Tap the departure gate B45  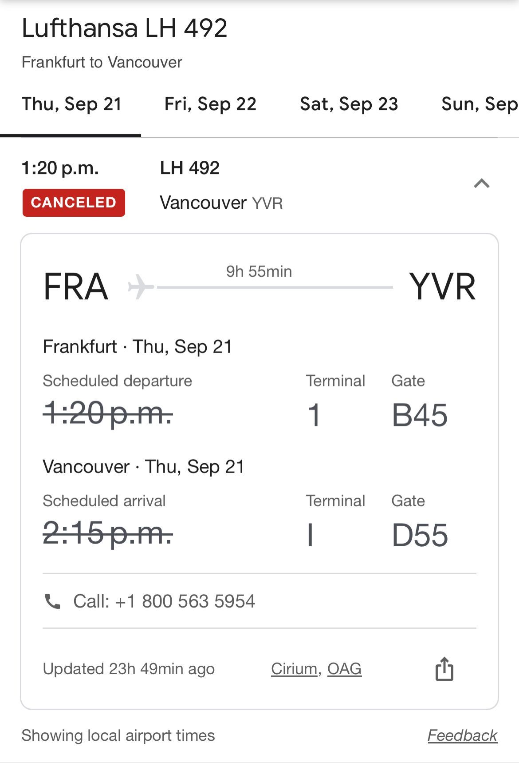pos(420,415)
